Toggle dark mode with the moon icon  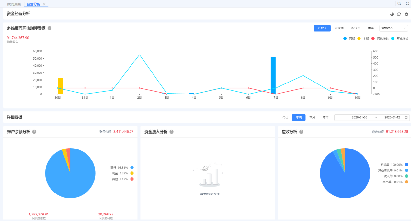pyautogui.click(x=392, y=14)
